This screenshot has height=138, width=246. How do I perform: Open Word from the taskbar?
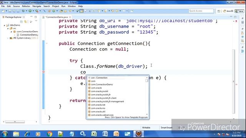105,134
